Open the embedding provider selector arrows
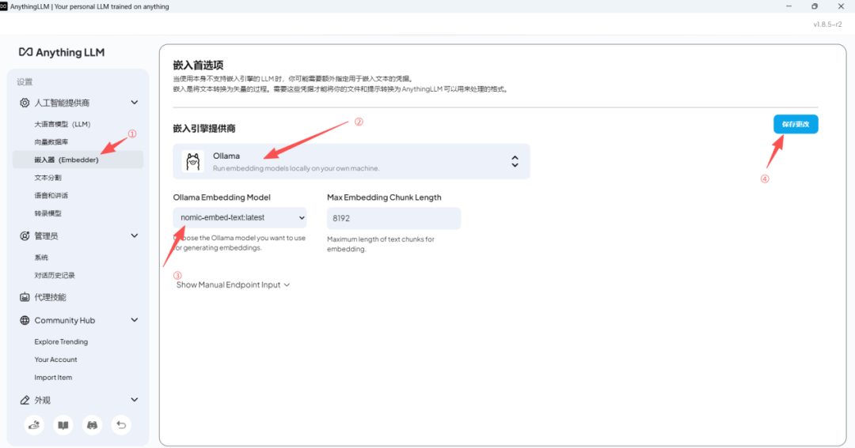 click(x=515, y=161)
